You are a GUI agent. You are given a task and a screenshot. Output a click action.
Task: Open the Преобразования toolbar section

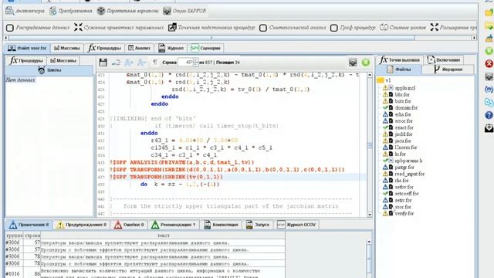pyautogui.click(x=70, y=11)
